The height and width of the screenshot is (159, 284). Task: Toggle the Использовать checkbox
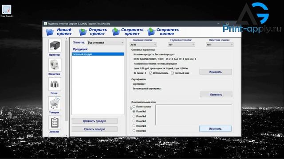tap(150, 73)
